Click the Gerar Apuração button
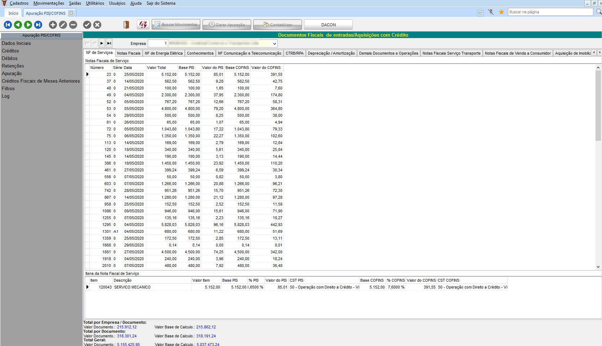The height and width of the screenshot is (346, 602). click(x=227, y=24)
